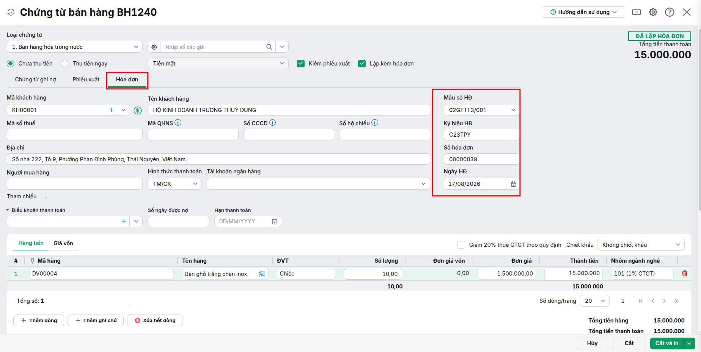The width and height of the screenshot is (701, 352).
Task: Click the Hủy button
Action: pyautogui.click(x=593, y=343)
